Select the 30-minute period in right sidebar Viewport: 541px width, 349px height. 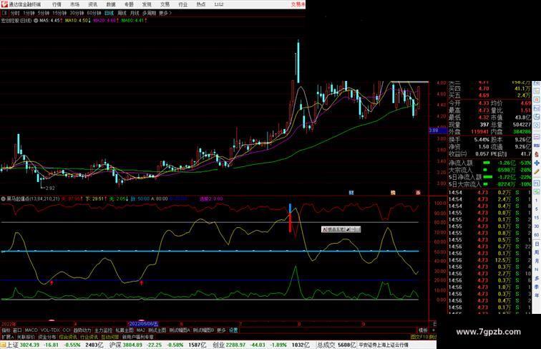click(x=537, y=226)
